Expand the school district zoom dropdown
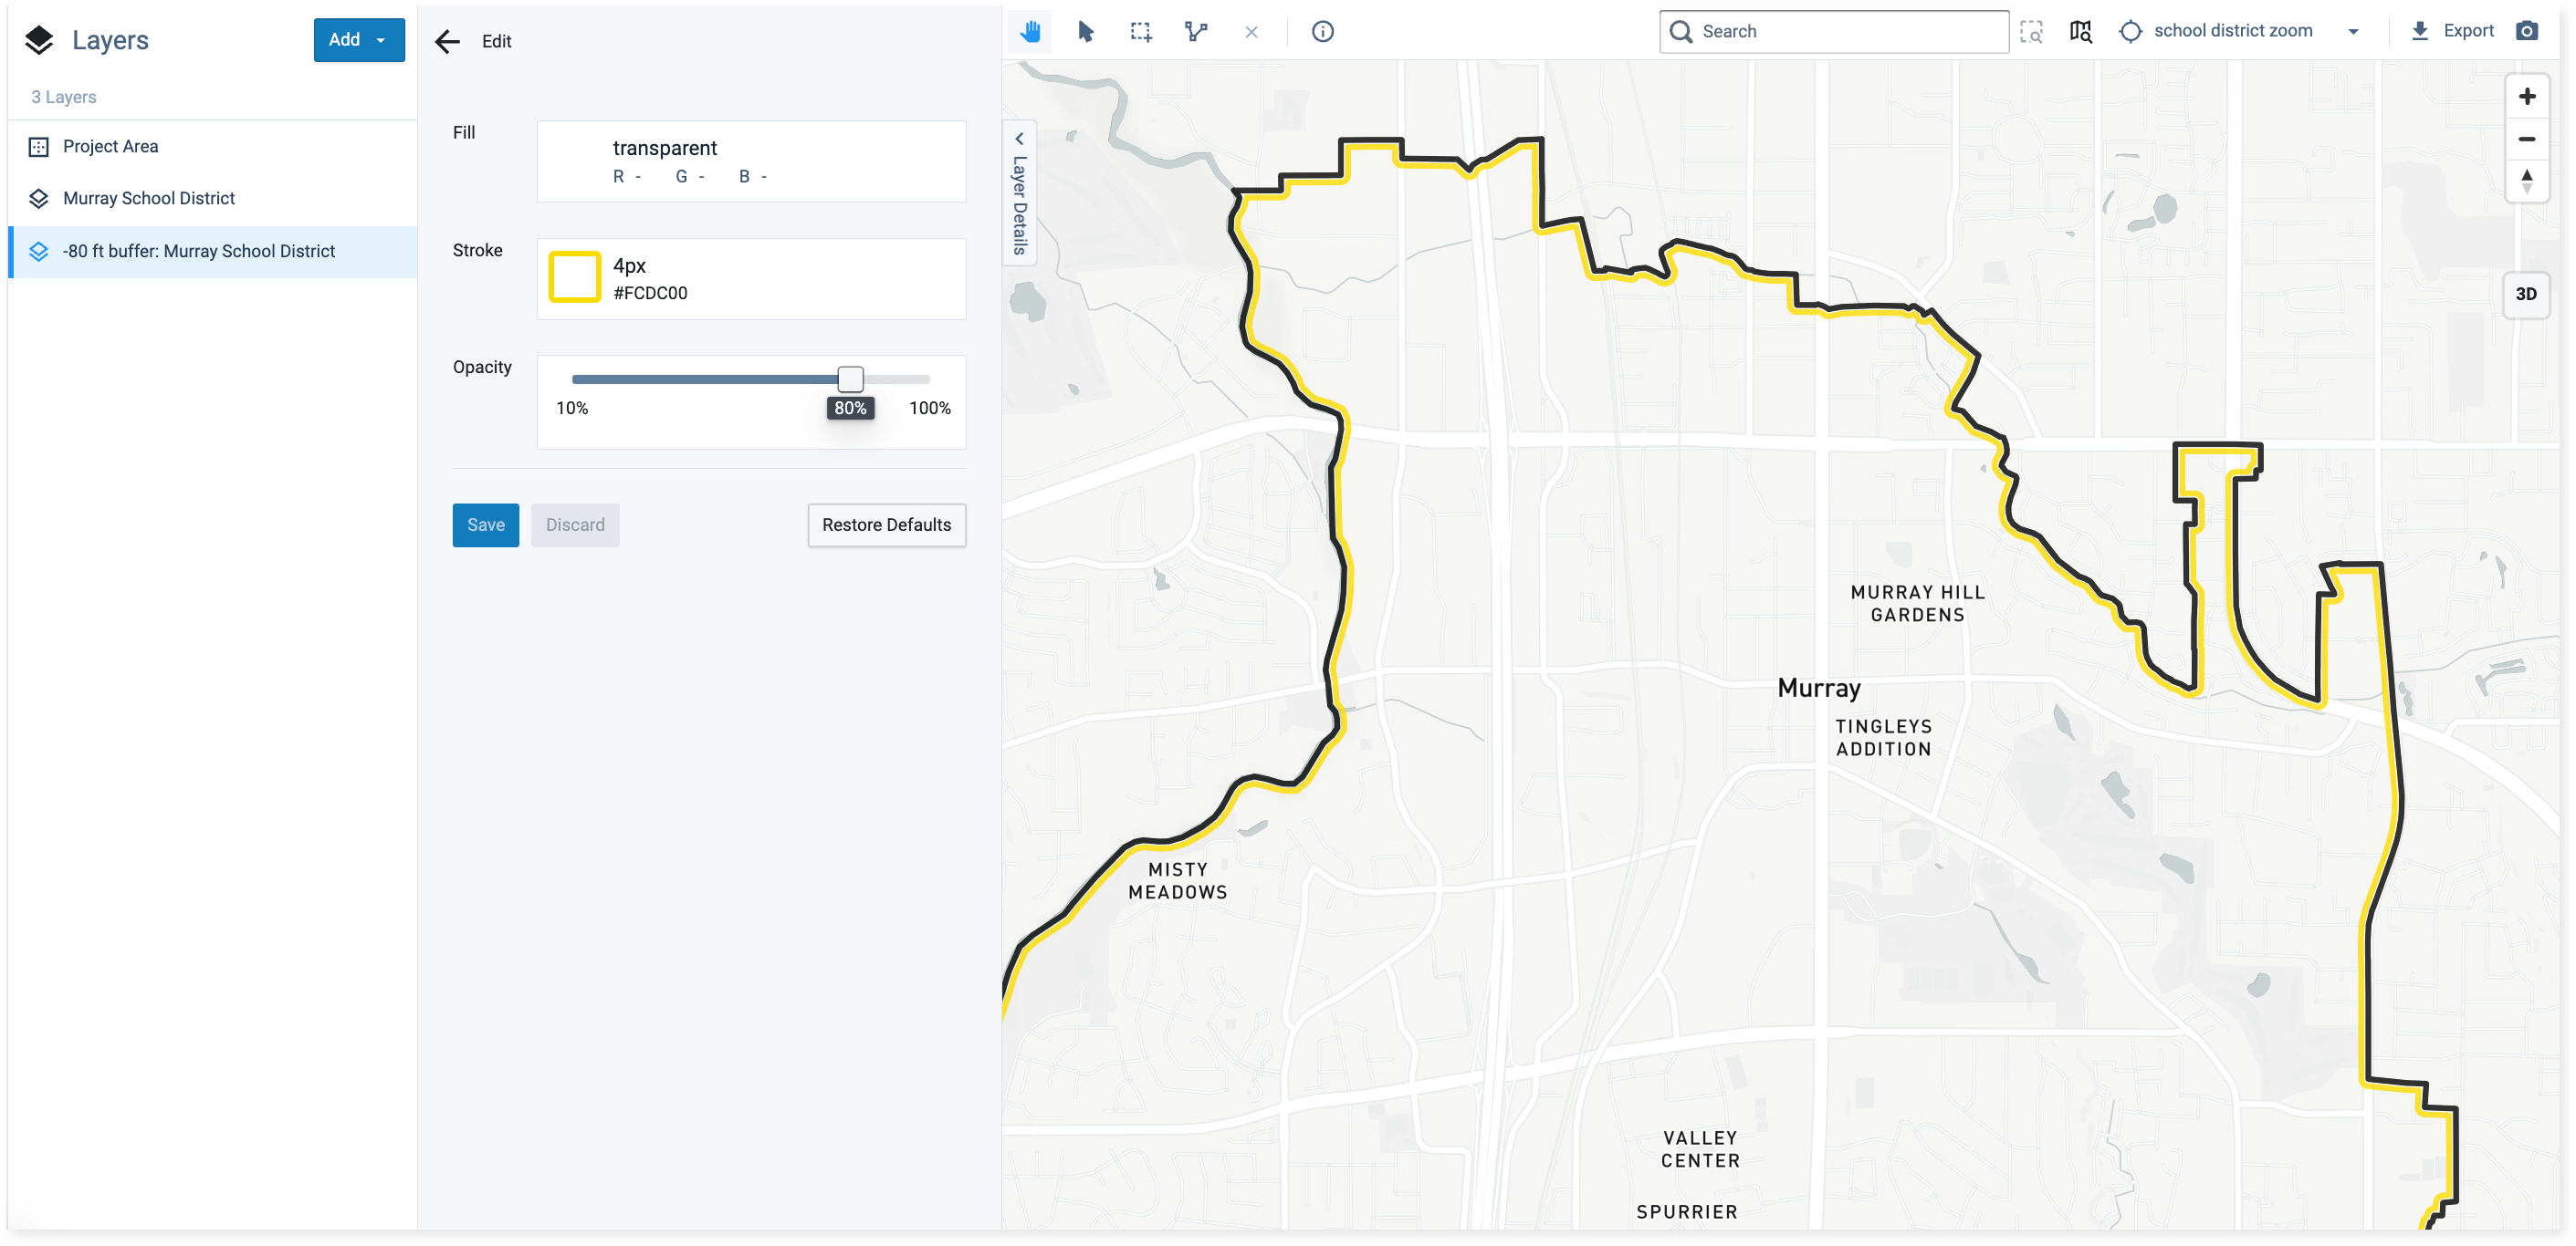This screenshot has height=1246, width=2576. tap(2353, 32)
